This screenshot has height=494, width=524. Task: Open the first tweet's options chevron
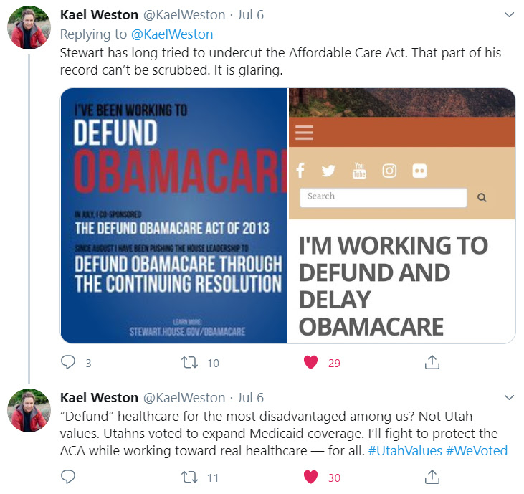click(x=509, y=15)
